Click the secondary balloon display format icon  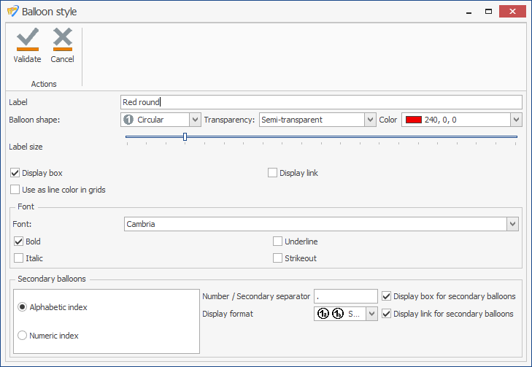point(330,314)
